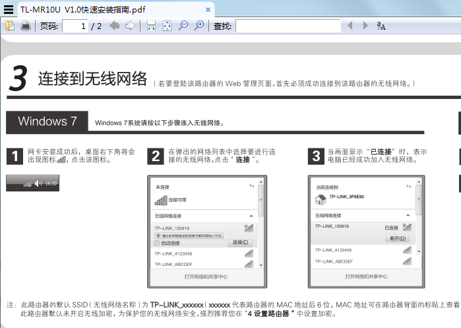
Task: Click the fit page icon
Action: click(x=167, y=26)
